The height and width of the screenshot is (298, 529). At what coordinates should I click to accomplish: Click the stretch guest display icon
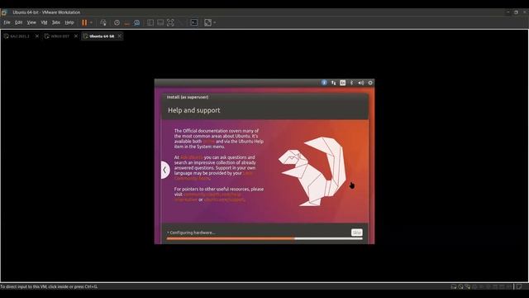pos(207,22)
